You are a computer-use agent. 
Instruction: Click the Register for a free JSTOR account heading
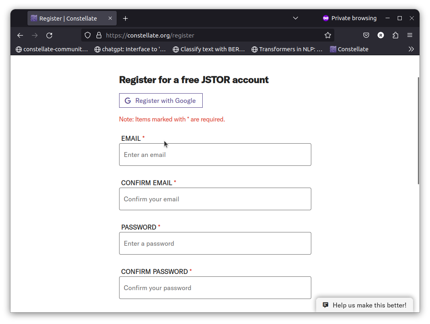point(194,80)
